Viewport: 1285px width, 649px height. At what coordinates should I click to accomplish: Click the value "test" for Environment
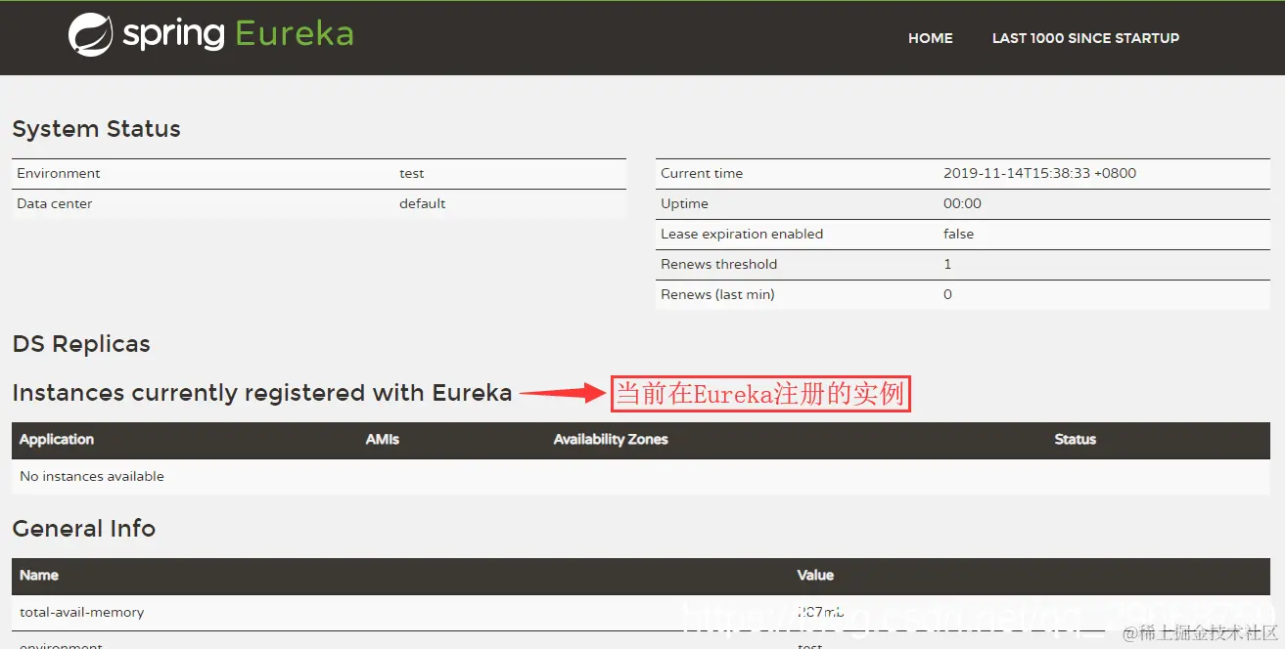pos(412,173)
